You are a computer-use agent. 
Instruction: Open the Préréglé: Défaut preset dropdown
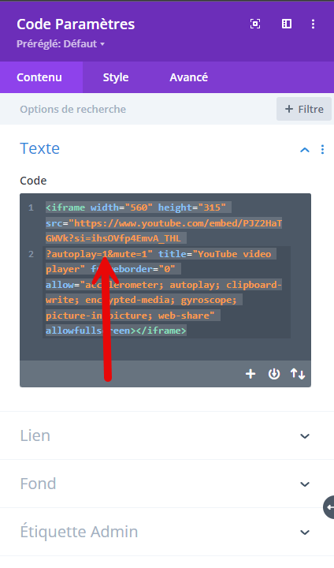coord(61,44)
